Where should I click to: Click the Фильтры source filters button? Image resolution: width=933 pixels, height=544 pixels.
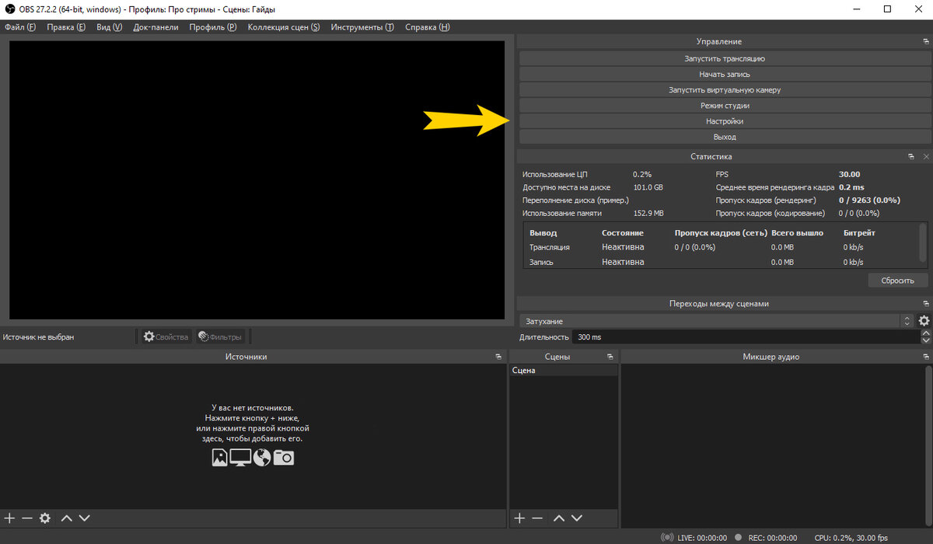click(x=220, y=337)
